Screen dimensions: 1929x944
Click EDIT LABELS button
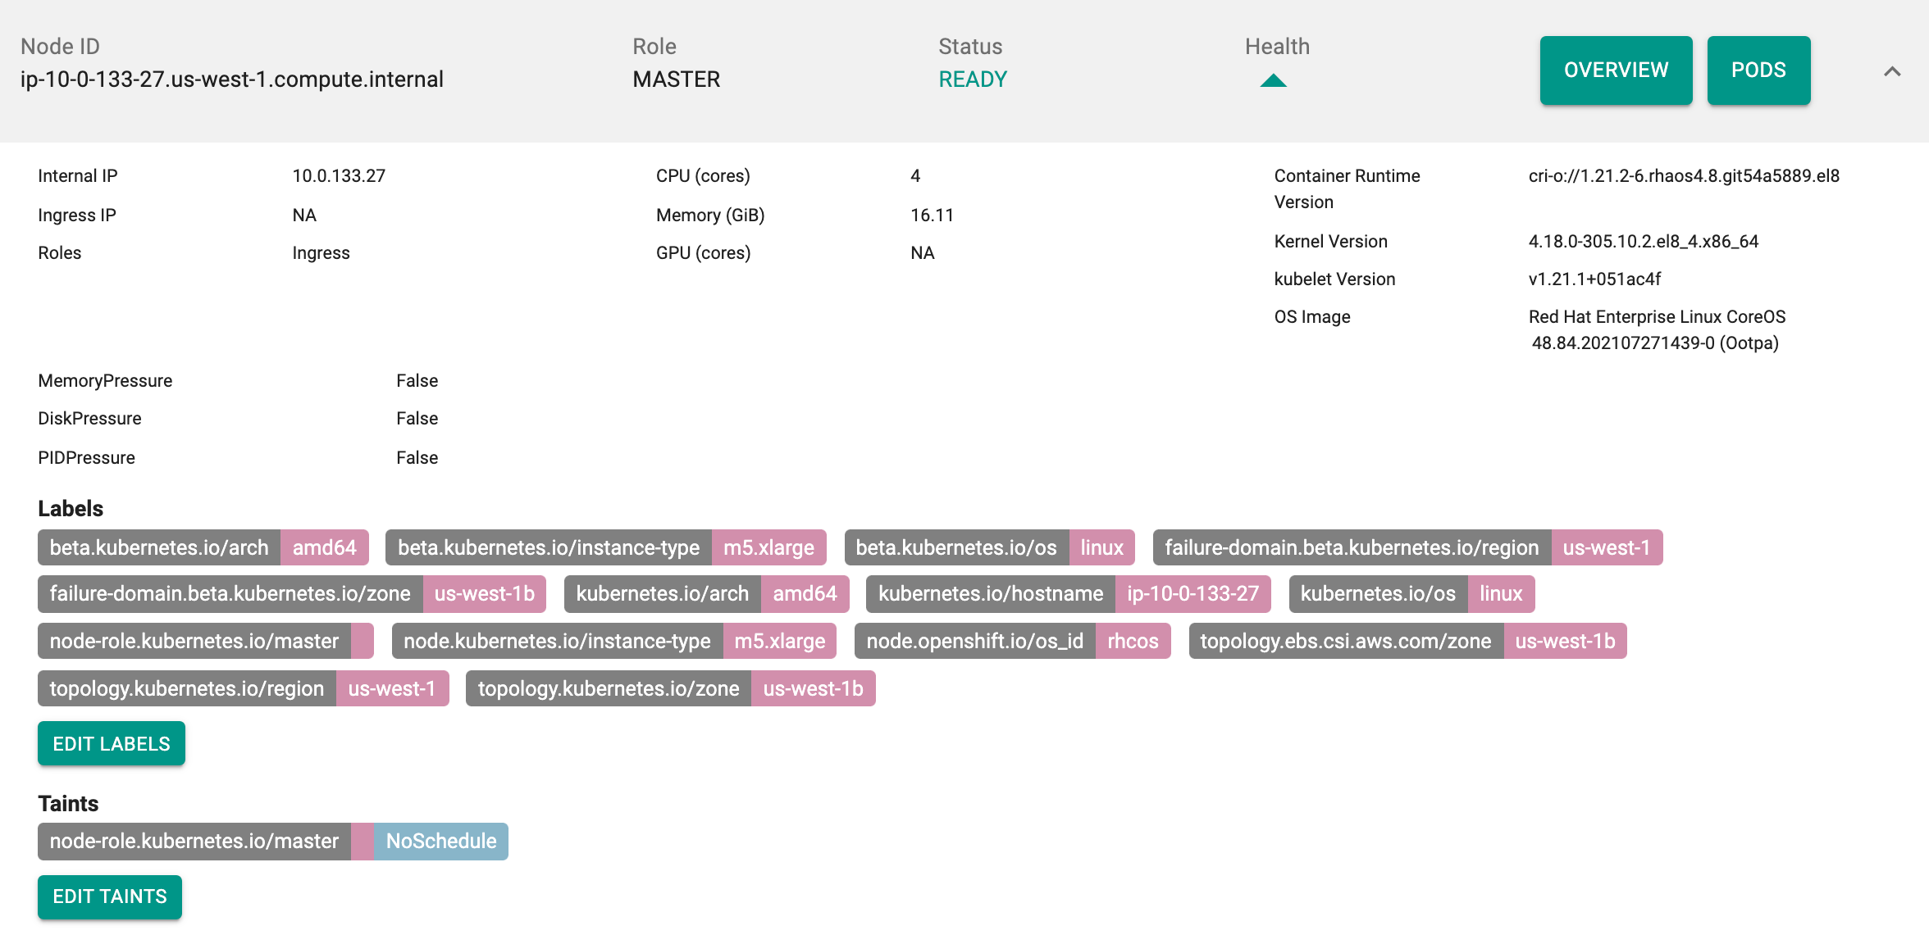pyautogui.click(x=112, y=743)
